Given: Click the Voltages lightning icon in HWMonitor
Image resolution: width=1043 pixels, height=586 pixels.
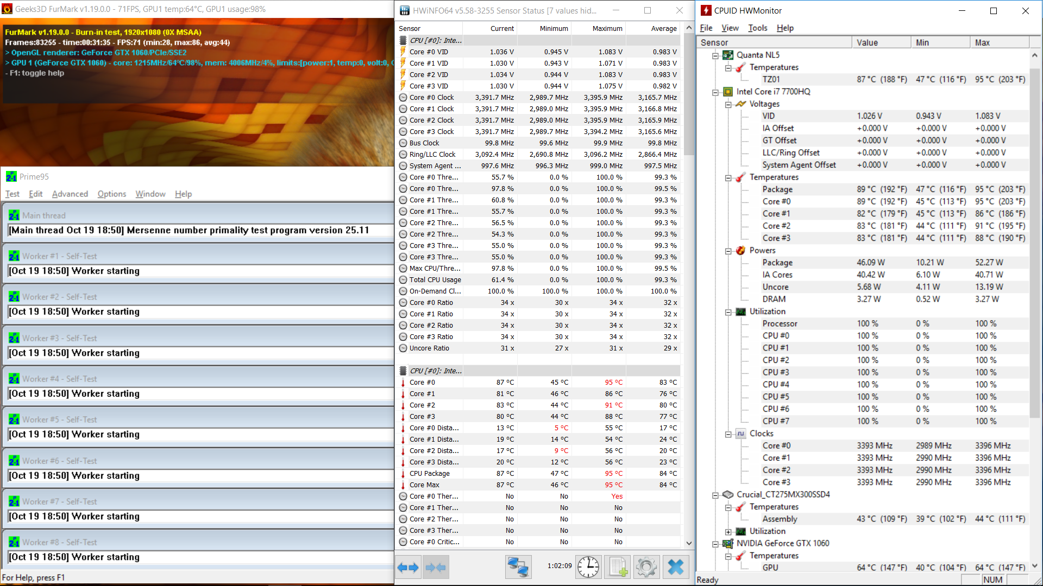Looking at the screenshot, I should point(741,104).
